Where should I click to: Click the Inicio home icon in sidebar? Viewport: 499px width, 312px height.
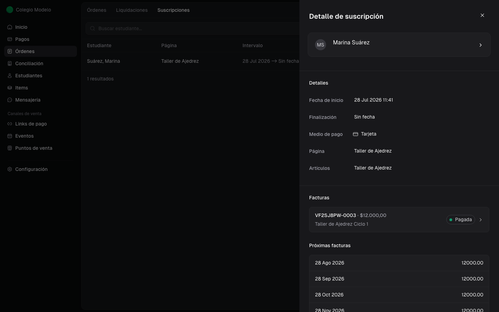pos(10,27)
